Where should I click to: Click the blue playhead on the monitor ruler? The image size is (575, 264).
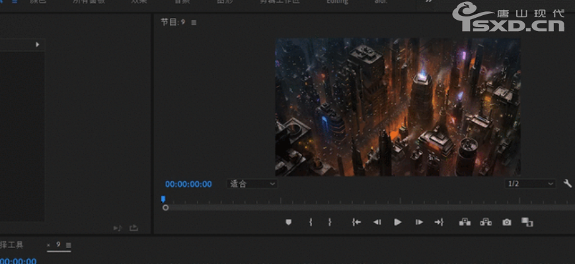(x=163, y=199)
